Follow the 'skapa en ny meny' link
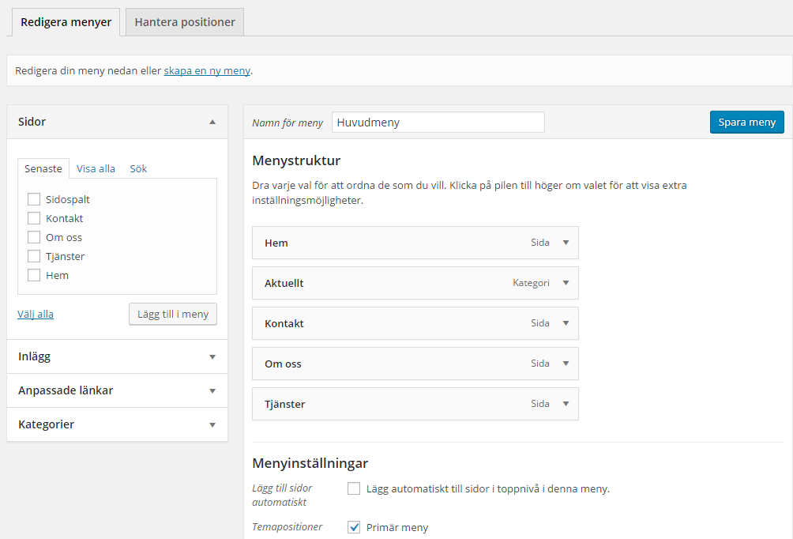Viewport: 793px width, 539px height. point(207,71)
